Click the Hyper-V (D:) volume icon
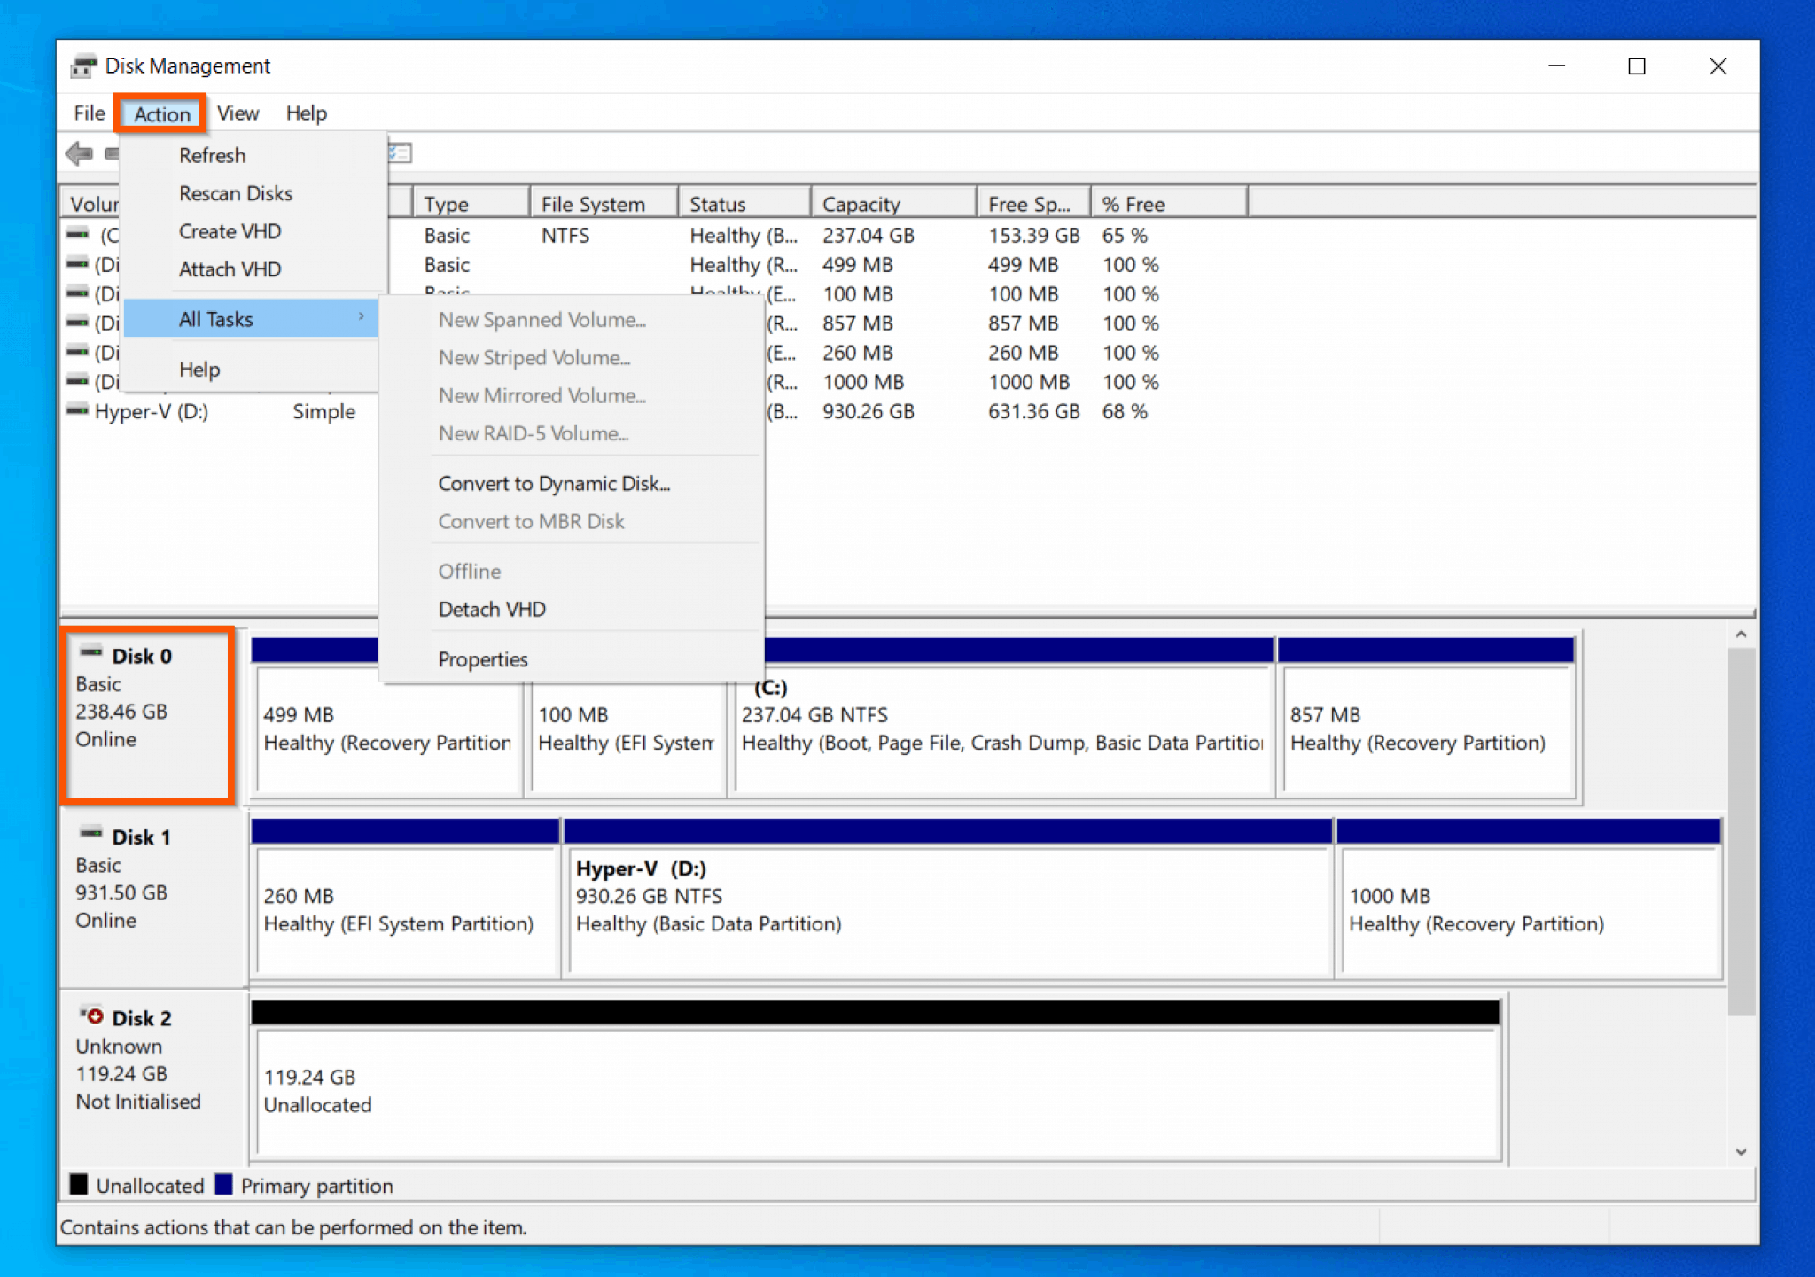 [76, 410]
